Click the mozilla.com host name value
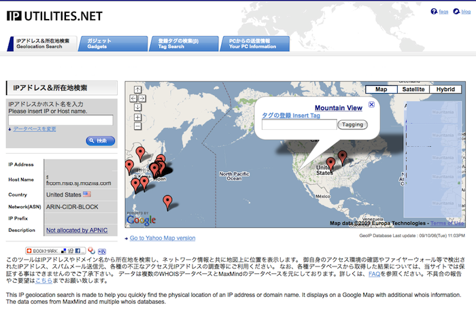Image resolution: width=476 pixels, height=312 pixels. coord(79,184)
